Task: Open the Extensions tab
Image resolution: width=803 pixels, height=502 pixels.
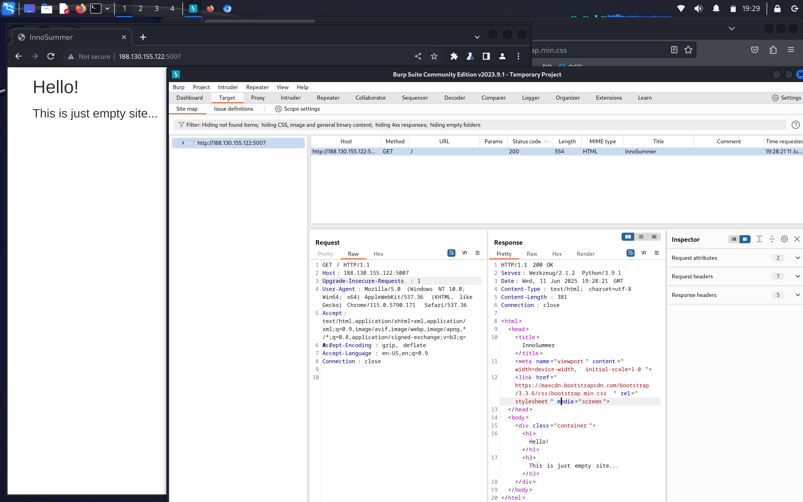Action: [x=609, y=98]
